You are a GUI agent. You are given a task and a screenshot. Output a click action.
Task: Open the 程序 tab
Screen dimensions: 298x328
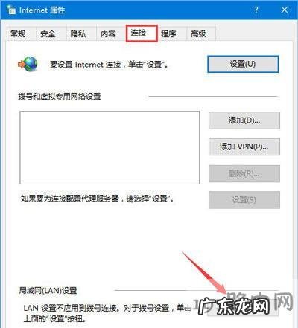click(x=168, y=33)
